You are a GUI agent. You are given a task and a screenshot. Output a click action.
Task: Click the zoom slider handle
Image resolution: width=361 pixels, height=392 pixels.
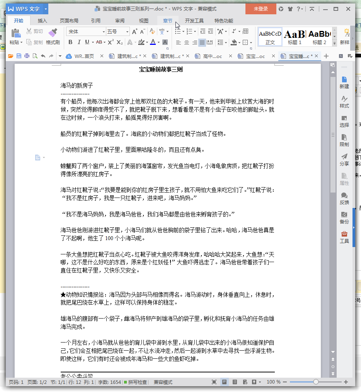click(x=316, y=382)
